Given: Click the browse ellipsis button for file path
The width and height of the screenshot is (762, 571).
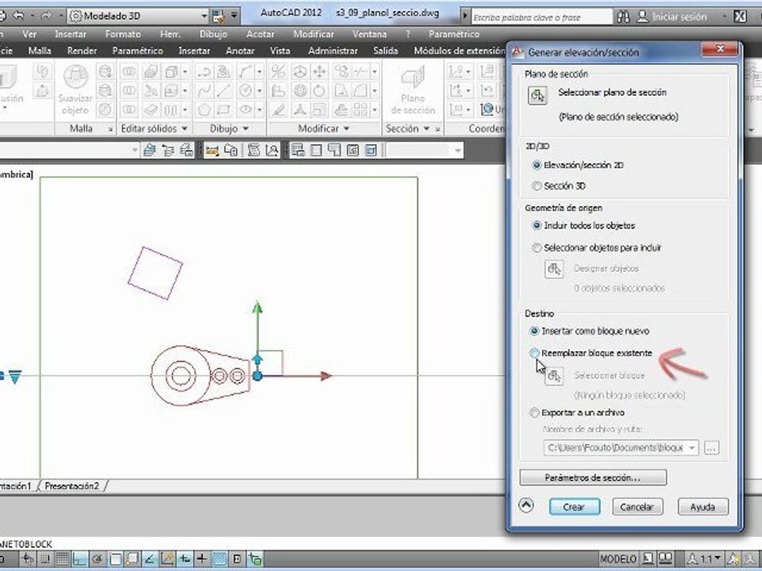Looking at the screenshot, I should click(711, 447).
